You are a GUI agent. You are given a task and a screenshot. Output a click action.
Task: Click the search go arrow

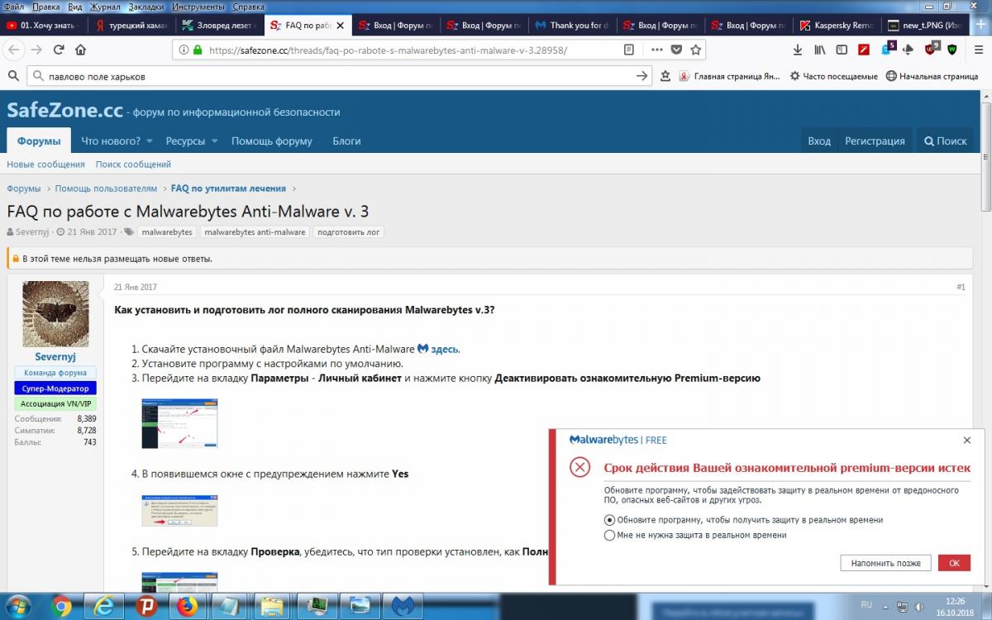click(x=642, y=76)
